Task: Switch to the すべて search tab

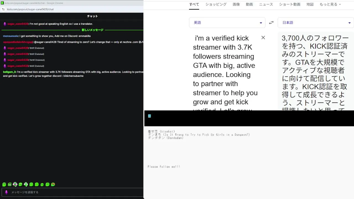Action: (x=194, y=4)
